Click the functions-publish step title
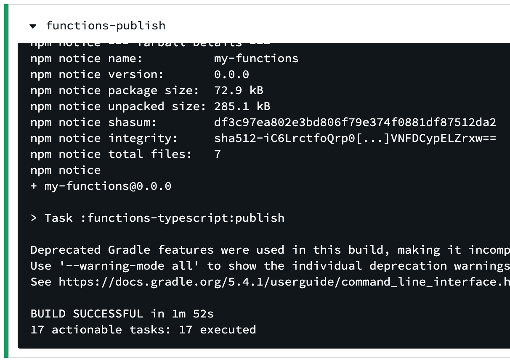 pyautogui.click(x=106, y=26)
